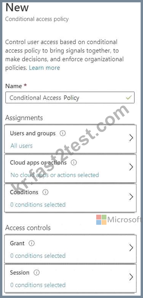This screenshot has width=143, height=298.
Task: Click '0 conditions selected' under Session
Action: pyautogui.click(x=38, y=285)
